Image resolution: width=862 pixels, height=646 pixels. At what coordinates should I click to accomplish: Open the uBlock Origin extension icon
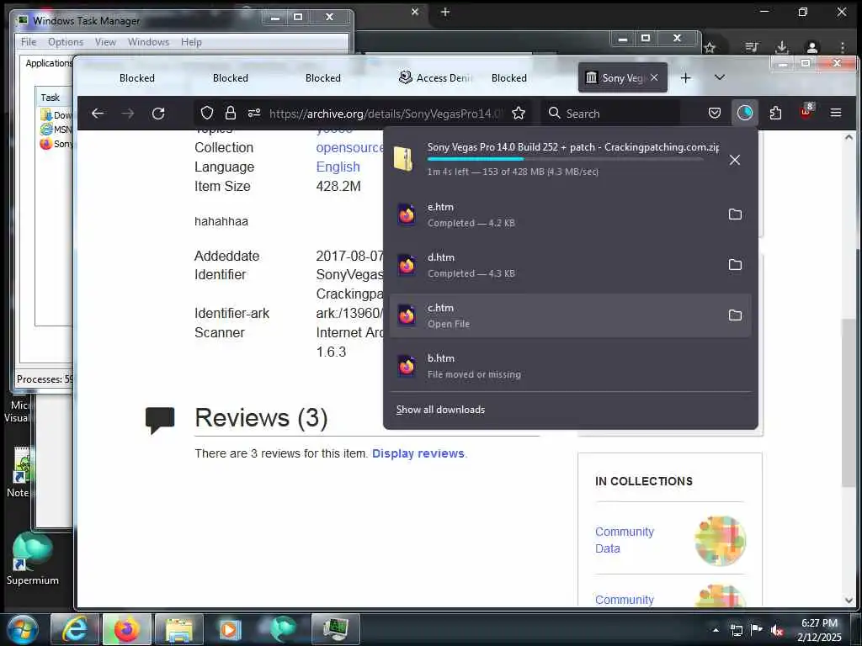[x=806, y=112]
